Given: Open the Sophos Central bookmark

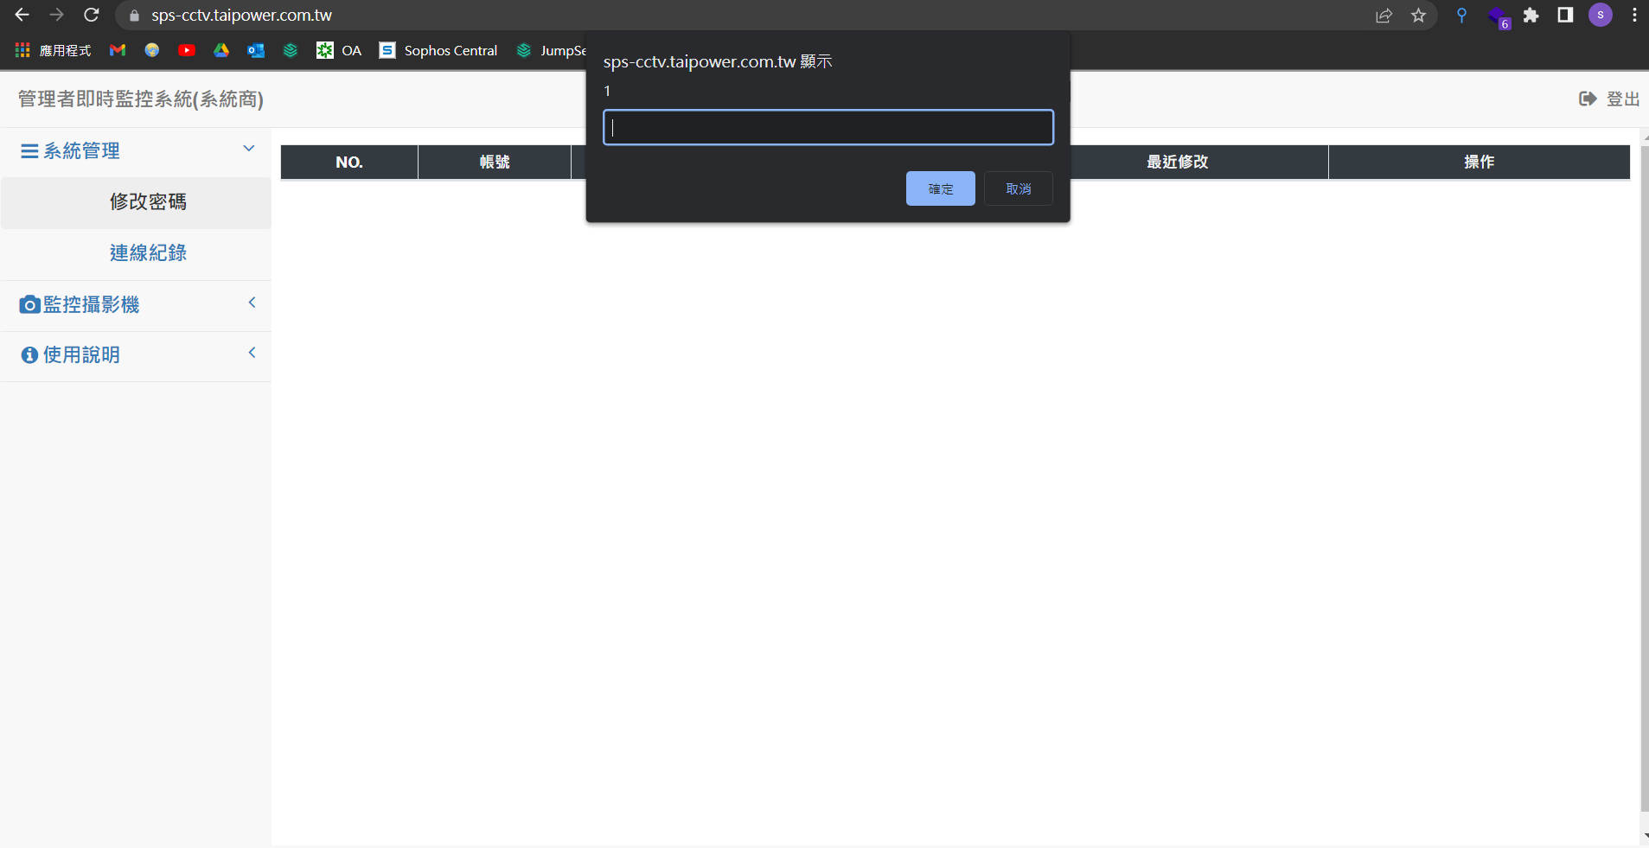Looking at the screenshot, I should pos(438,50).
